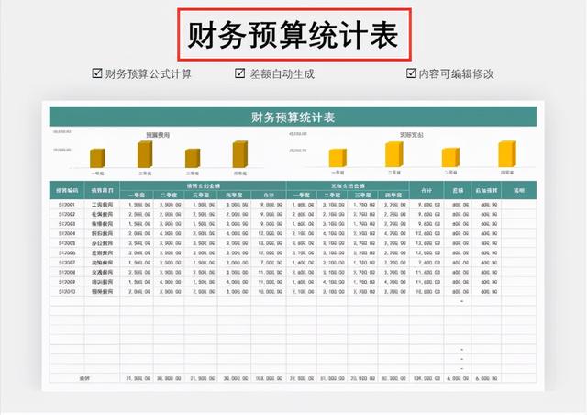
Task: Click the 四季度 bar in 实际支出 chart
Action: pyautogui.click(x=507, y=154)
